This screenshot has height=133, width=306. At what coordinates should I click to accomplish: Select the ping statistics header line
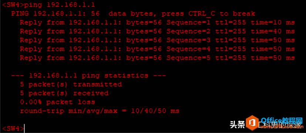(x=88, y=76)
